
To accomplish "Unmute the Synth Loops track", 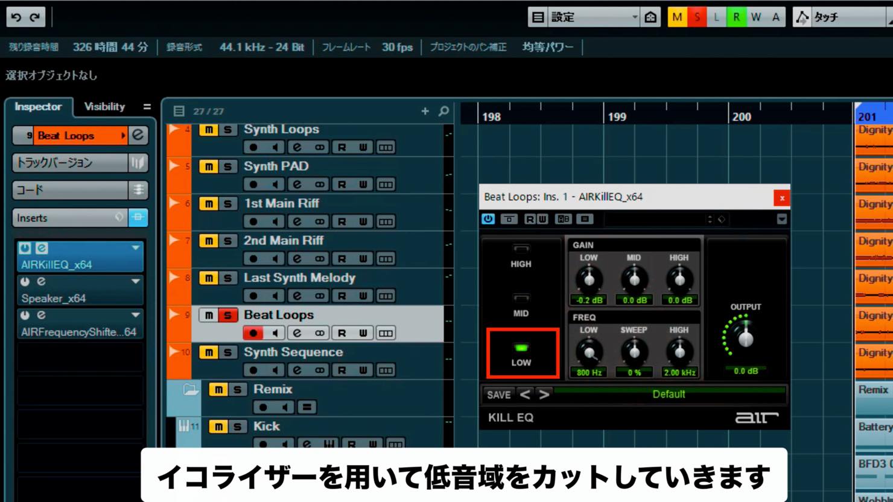I will pos(208,129).
